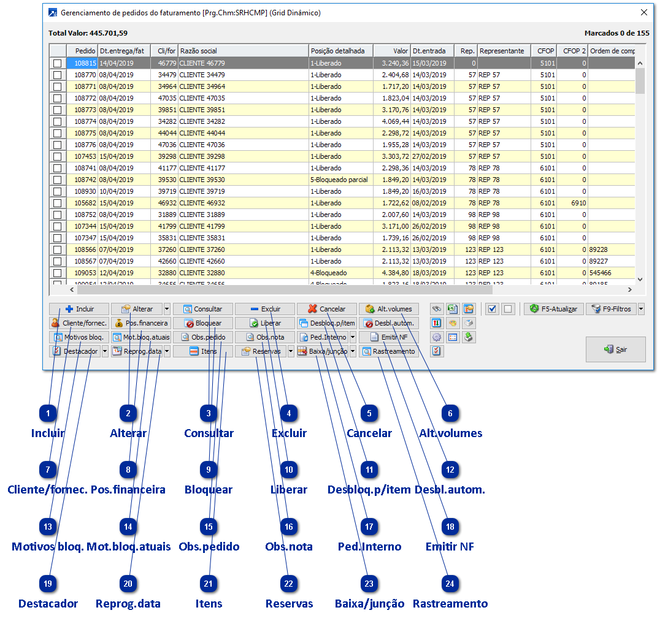This screenshot has width=668, height=621.
Task: Click the Sair exit button
Action: 615,349
